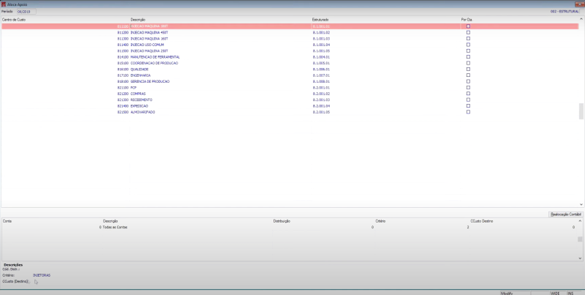585x295 pixels.
Task: Tick Por Cia checkbox for GERENCIA DE PRODUCAO
Action: coord(468,81)
